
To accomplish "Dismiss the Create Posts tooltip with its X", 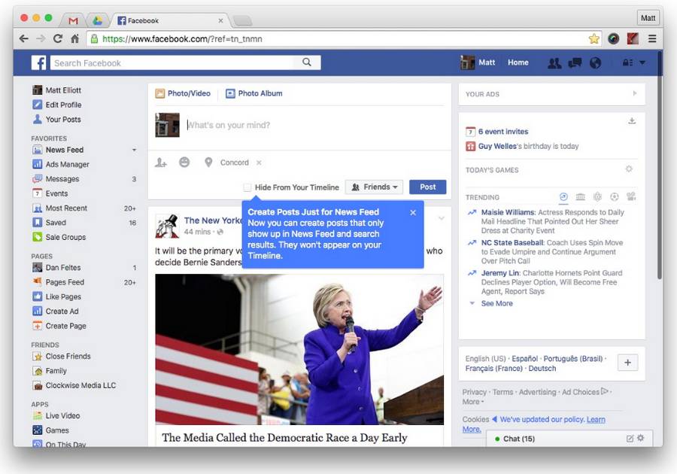I will pyautogui.click(x=412, y=212).
